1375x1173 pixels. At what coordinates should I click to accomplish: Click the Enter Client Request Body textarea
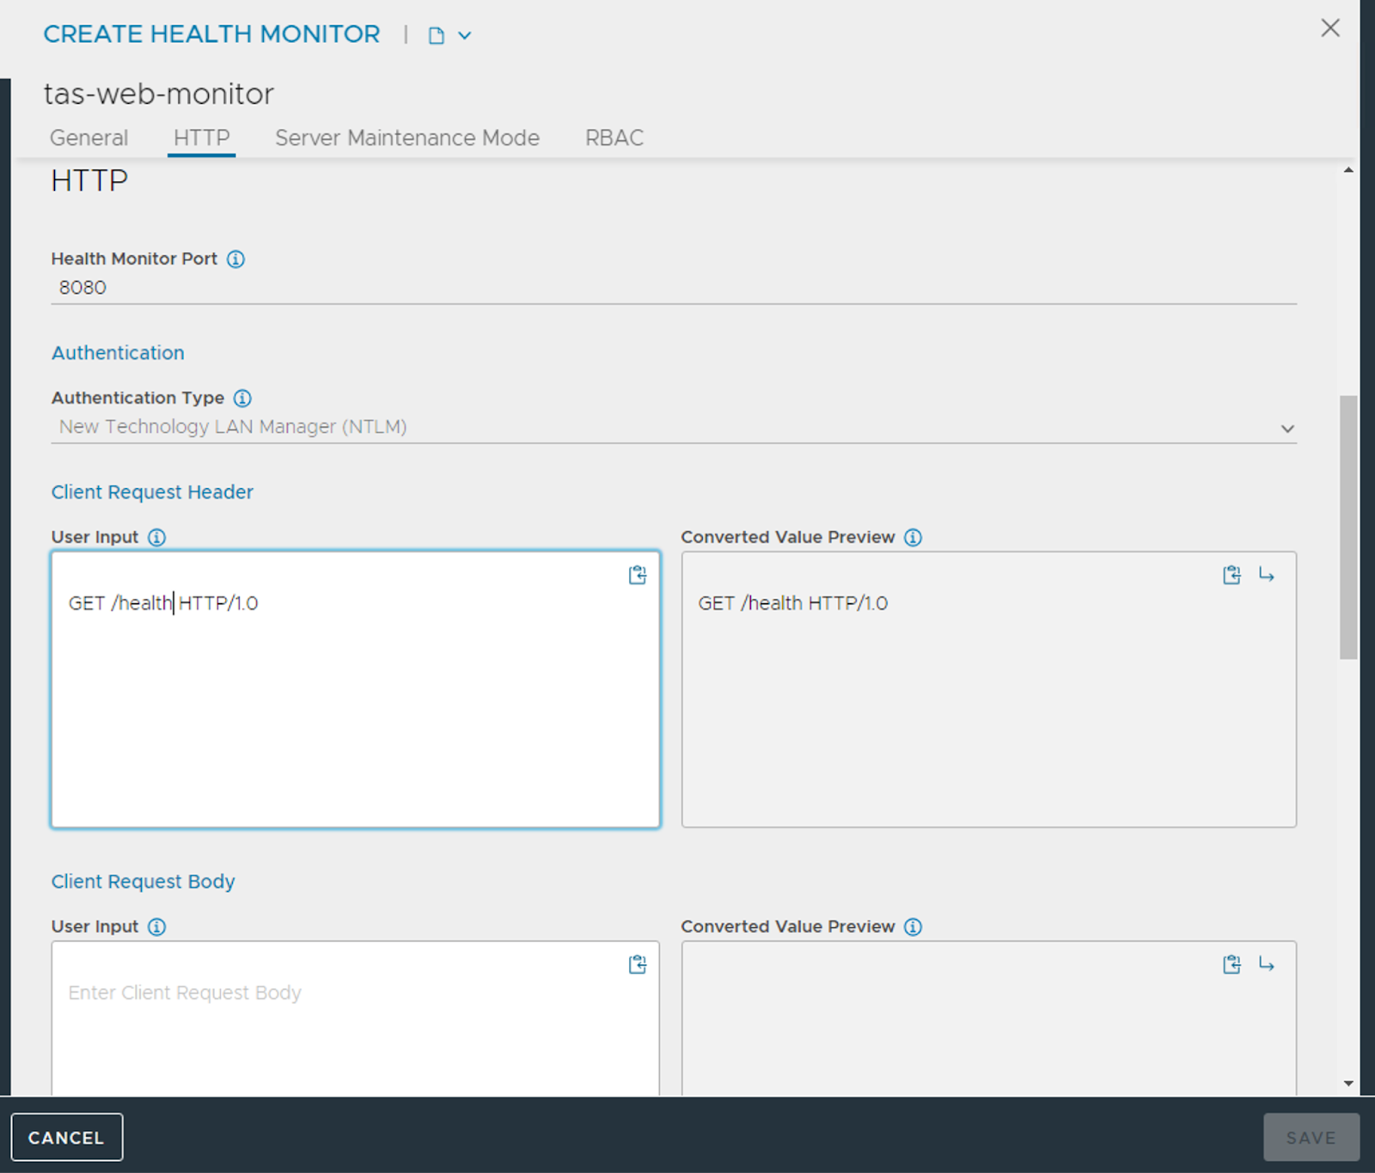click(x=356, y=1018)
